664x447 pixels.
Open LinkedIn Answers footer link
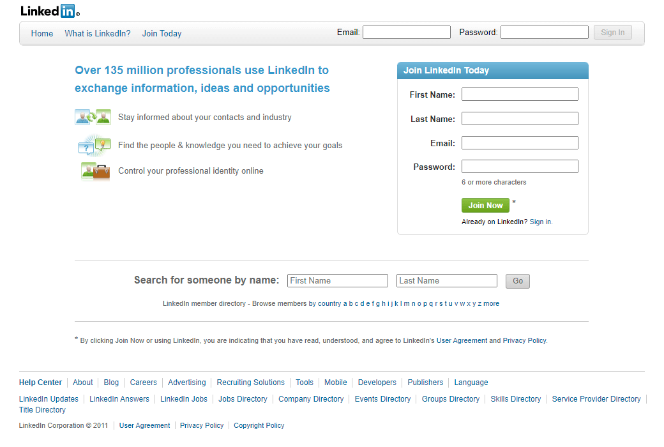click(119, 398)
